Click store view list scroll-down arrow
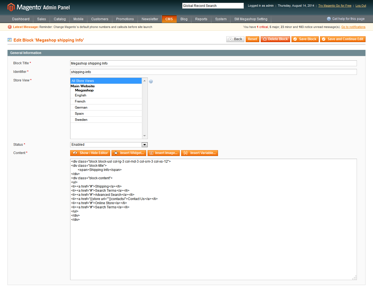 144,136
